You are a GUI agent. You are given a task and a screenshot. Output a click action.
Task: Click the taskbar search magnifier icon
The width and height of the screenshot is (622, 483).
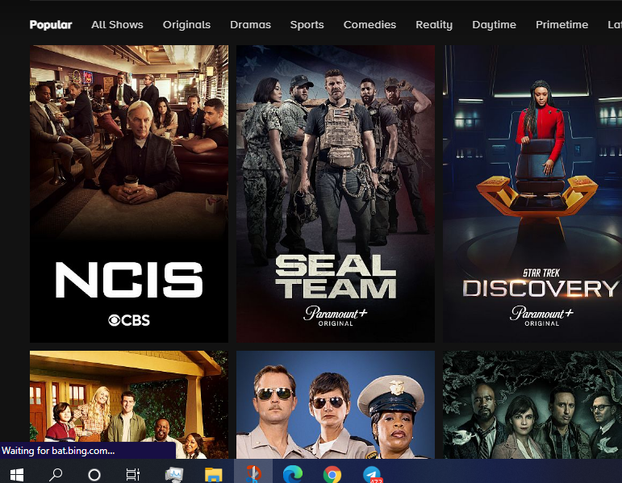(56, 474)
